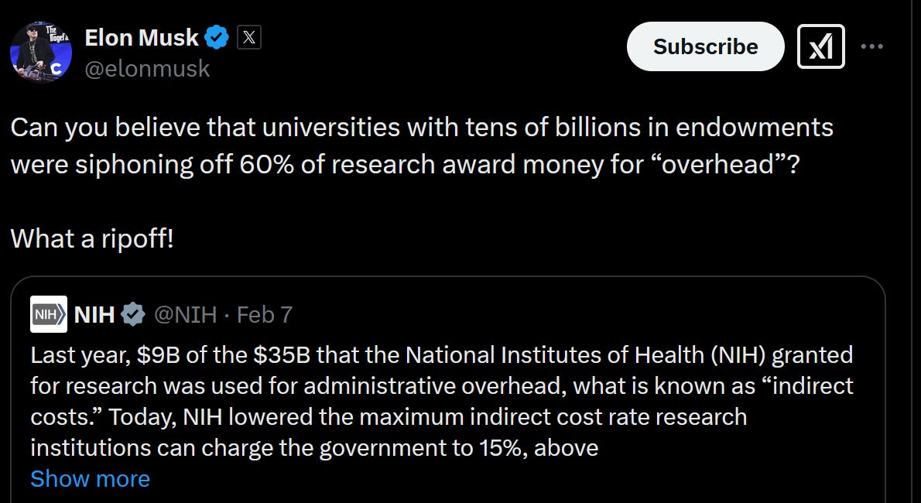Click the quoted tweet's body text

coord(441,401)
